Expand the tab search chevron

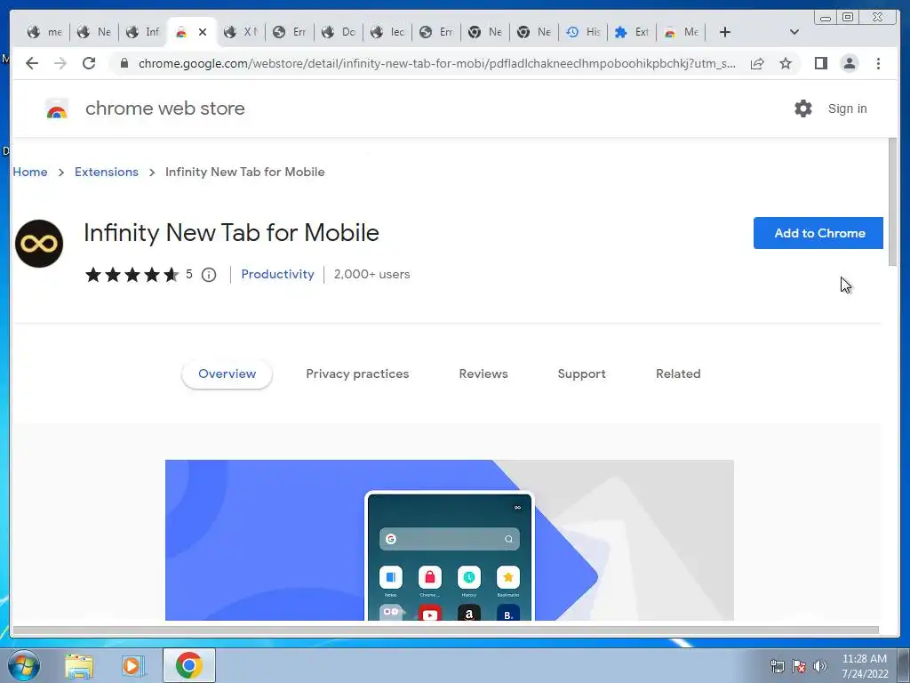point(794,32)
